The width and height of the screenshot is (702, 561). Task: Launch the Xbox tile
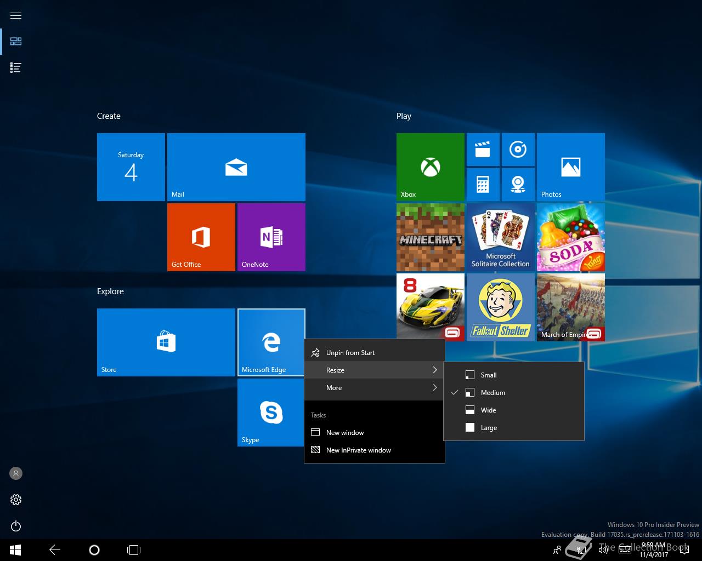click(x=431, y=167)
